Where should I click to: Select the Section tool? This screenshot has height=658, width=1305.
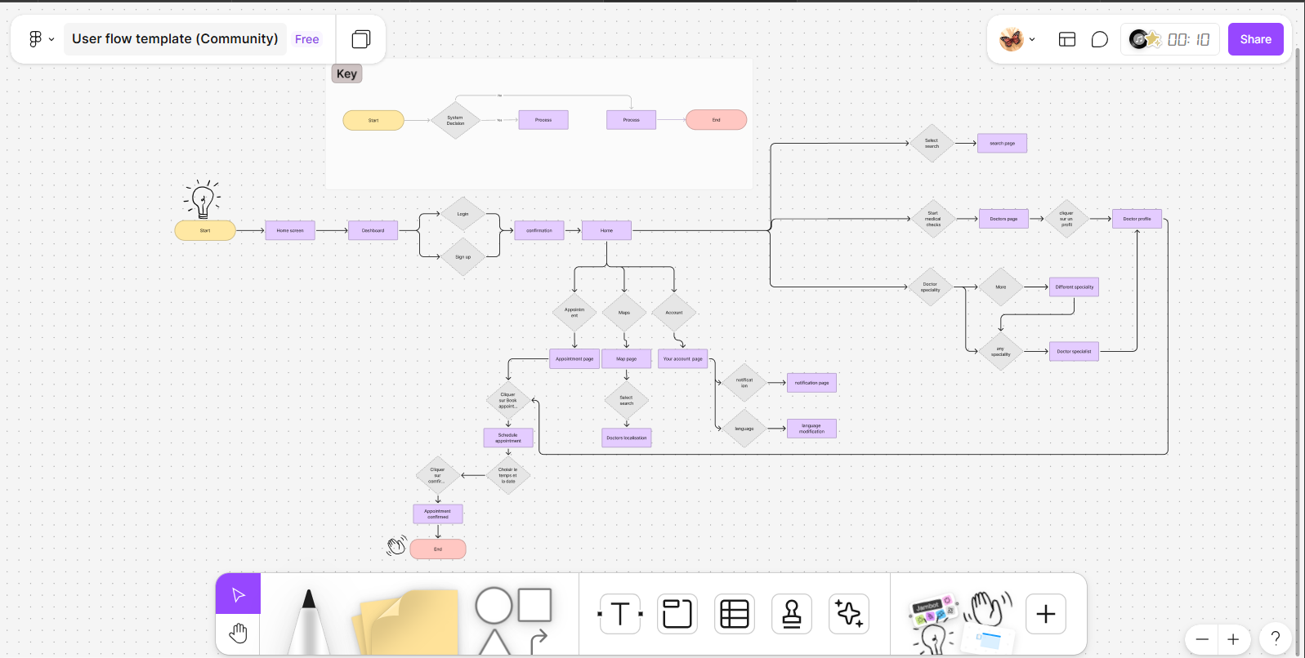click(677, 614)
